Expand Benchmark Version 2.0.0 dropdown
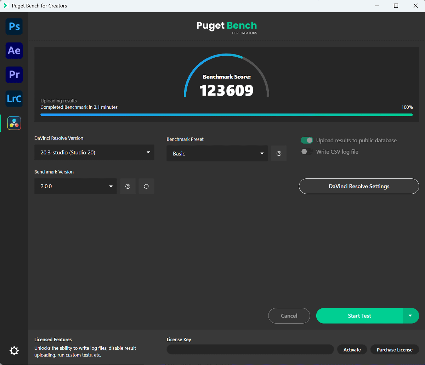This screenshot has width=425, height=365. point(75,186)
